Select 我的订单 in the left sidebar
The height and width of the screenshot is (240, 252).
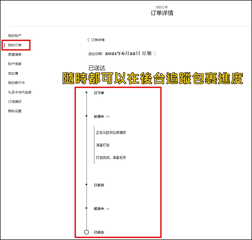point(15,45)
